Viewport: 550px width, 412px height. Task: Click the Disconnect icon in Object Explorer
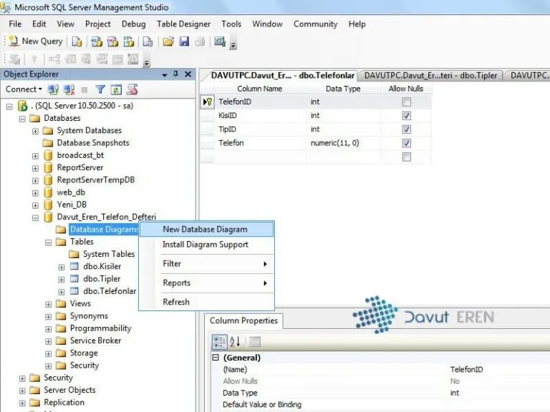tap(69, 89)
